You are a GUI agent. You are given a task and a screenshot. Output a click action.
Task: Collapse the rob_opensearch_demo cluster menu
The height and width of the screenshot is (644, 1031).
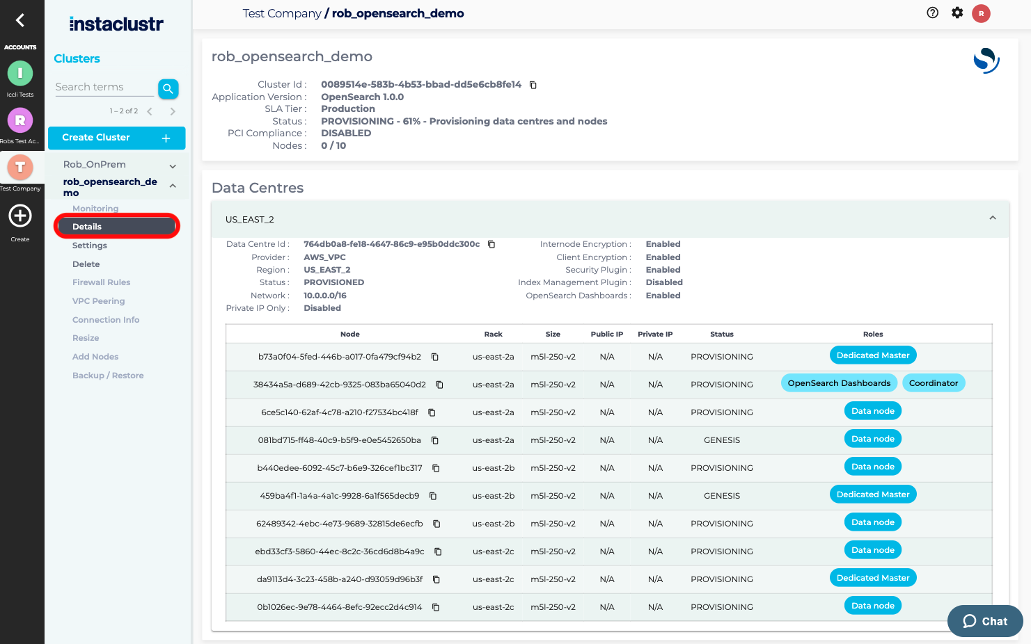[x=173, y=186]
